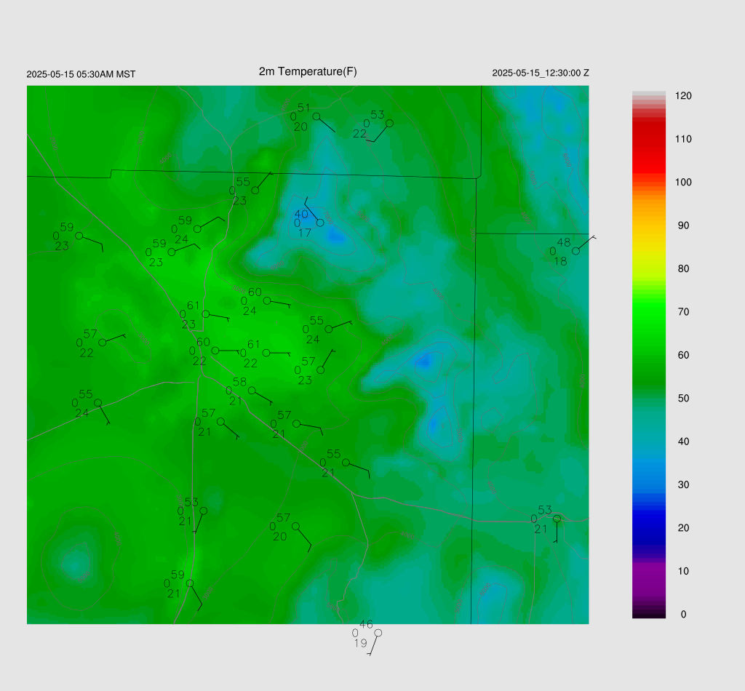Click the color bar label "0" at bottom
The image size is (745, 691).
pos(683,615)
